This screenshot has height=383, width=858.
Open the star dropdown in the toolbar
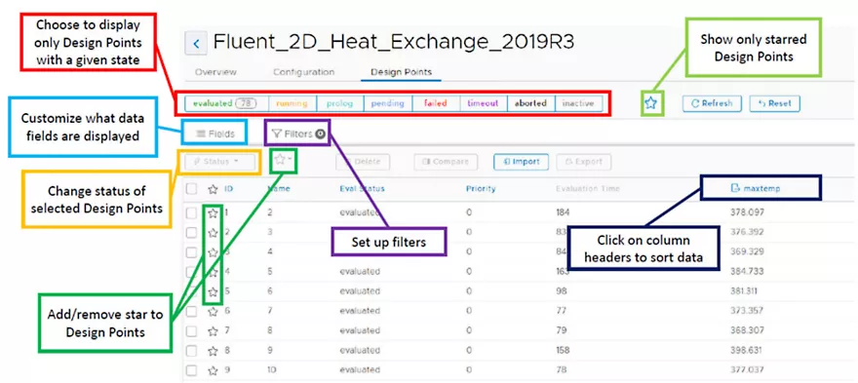click(x=283, y=159)
